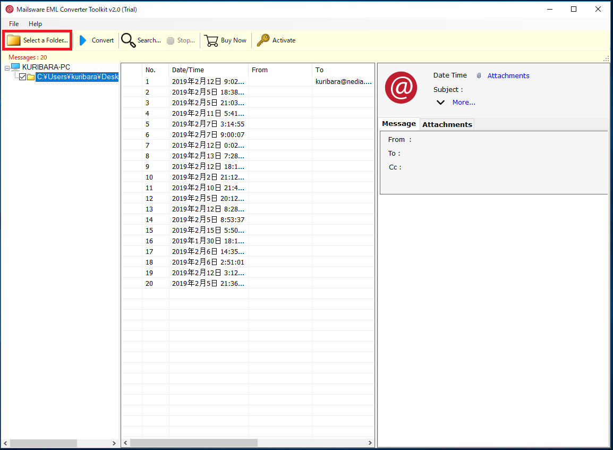Screen dimensions: 613x450
Task: Click the KURIBARA-PC computer icon
Action: [15, 67]
